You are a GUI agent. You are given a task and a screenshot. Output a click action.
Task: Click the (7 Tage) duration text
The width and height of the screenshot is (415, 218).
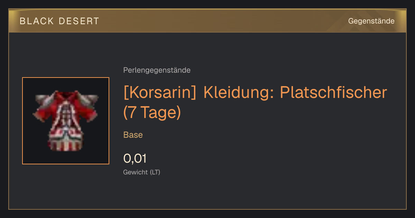pos(152,113)
